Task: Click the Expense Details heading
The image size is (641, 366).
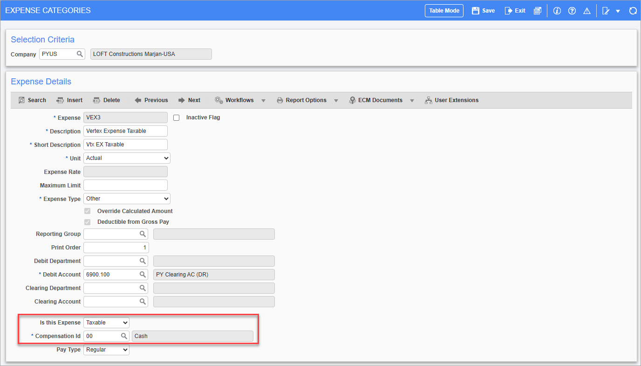Action: coord(41,82)
